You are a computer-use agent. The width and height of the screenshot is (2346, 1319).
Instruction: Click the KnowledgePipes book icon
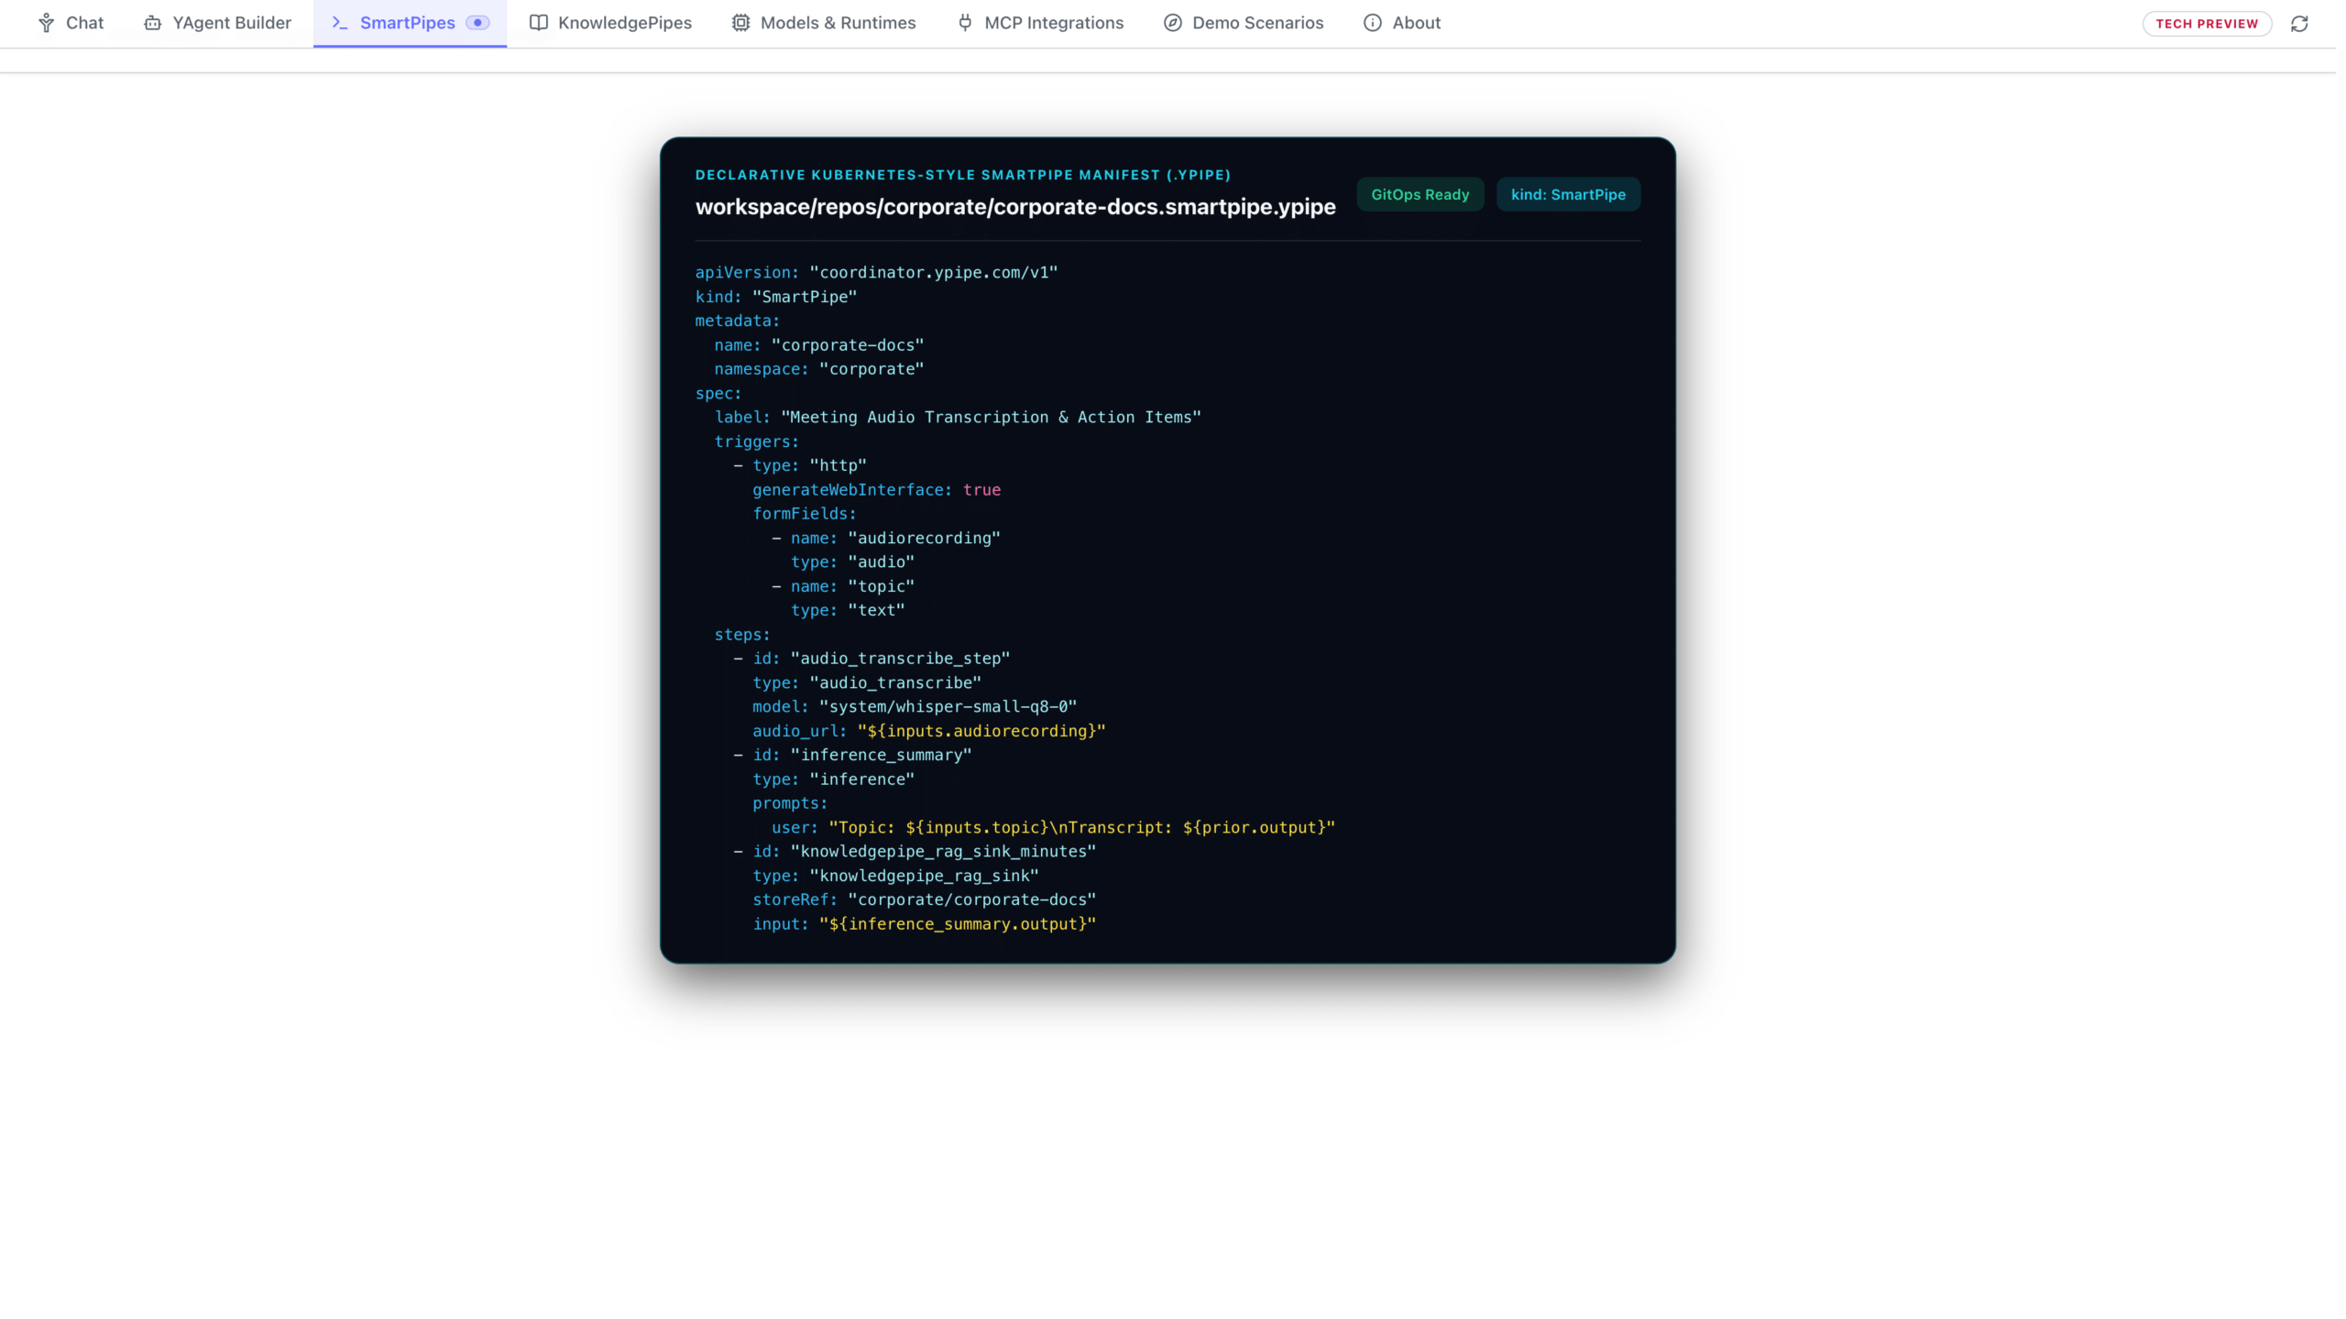pos(539,23)
